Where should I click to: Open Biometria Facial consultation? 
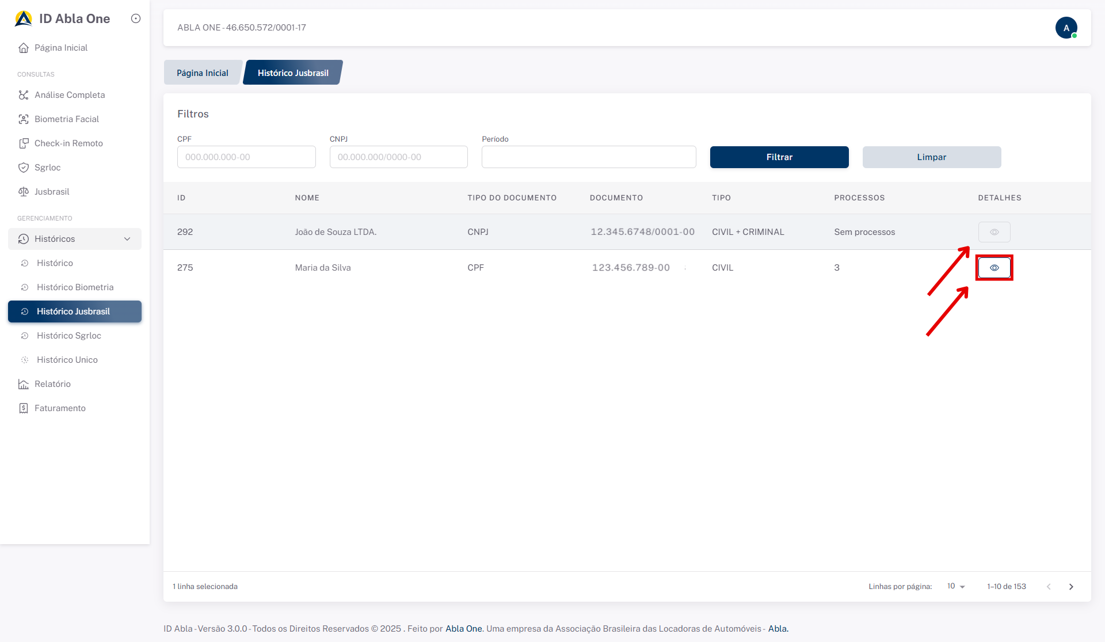coord(66,119)
